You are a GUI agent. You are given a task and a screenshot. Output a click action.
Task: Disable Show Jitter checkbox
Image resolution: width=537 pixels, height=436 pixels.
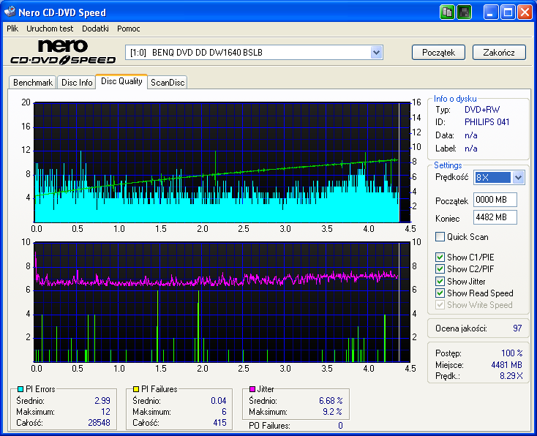(440, 281)
